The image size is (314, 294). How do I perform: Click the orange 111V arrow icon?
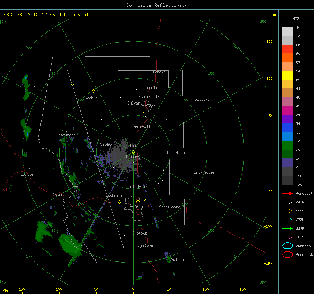point(287,211)
